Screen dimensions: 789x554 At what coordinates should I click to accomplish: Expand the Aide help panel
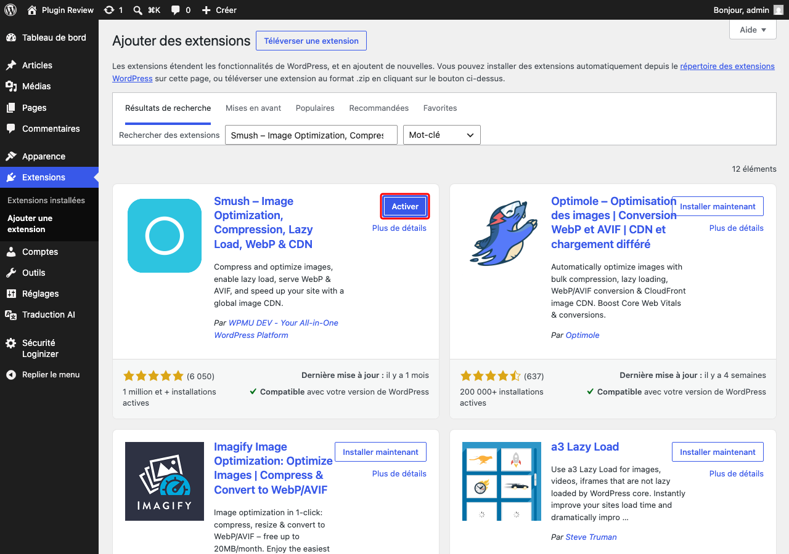[x=753, y=30]
